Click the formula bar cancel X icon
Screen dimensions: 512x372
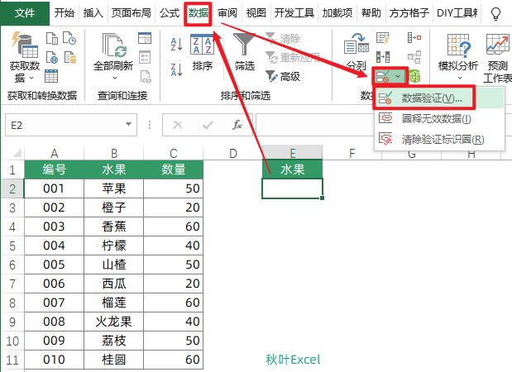(178, 125)
